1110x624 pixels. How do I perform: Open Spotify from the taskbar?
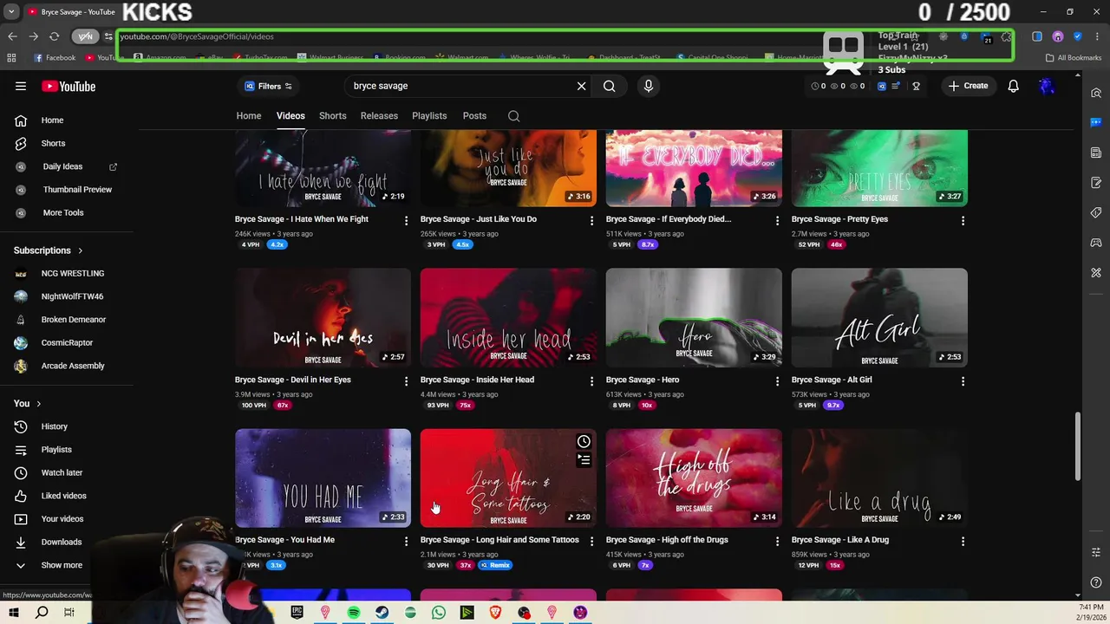click(354, 613)
